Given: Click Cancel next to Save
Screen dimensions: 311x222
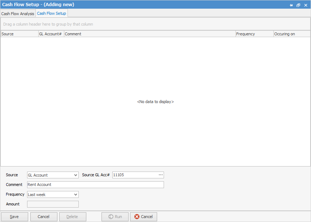Looking at the screenshot, I should click(44, 217).
